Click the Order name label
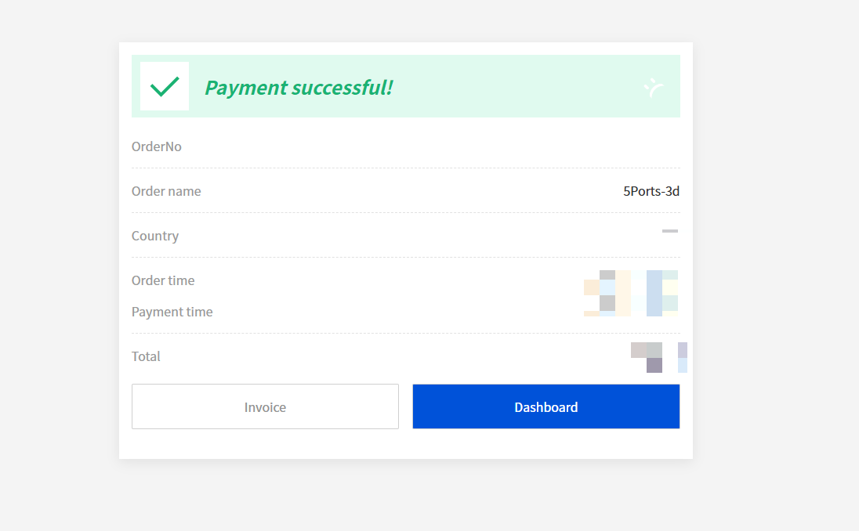 [166, 191]
